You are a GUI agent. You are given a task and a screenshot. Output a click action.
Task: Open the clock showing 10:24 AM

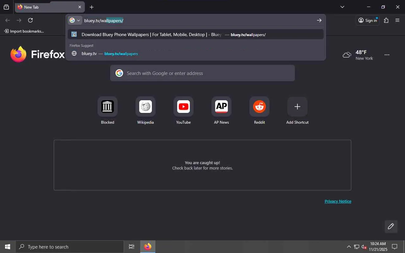coord(378,247)
